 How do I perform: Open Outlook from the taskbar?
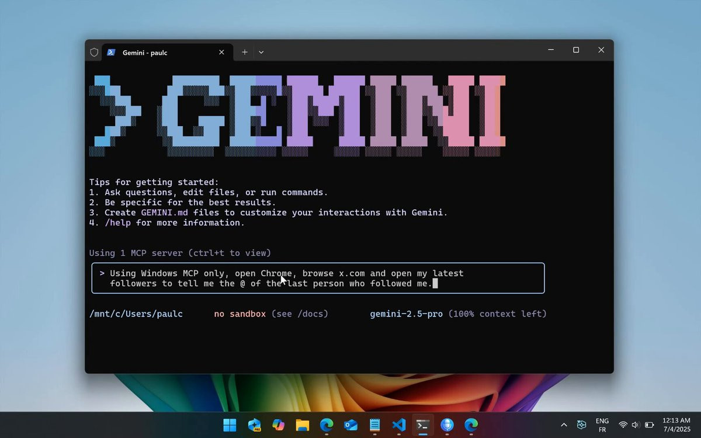350,425
